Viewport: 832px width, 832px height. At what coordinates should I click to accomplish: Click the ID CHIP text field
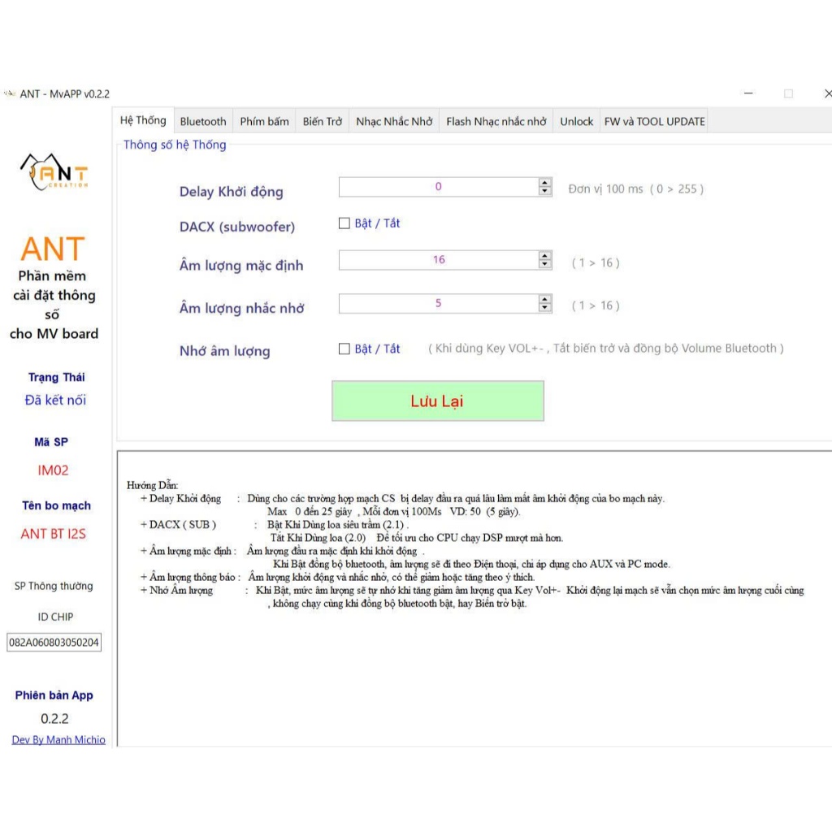pyautogui.click(x=54, y=643)
